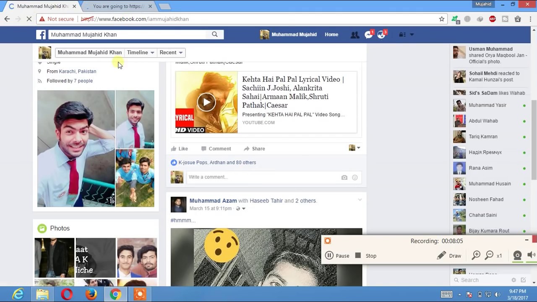The image size is (537, 302).
Task: Open chat with Nosheen Fahad
Action: click(x=490, y=199)
